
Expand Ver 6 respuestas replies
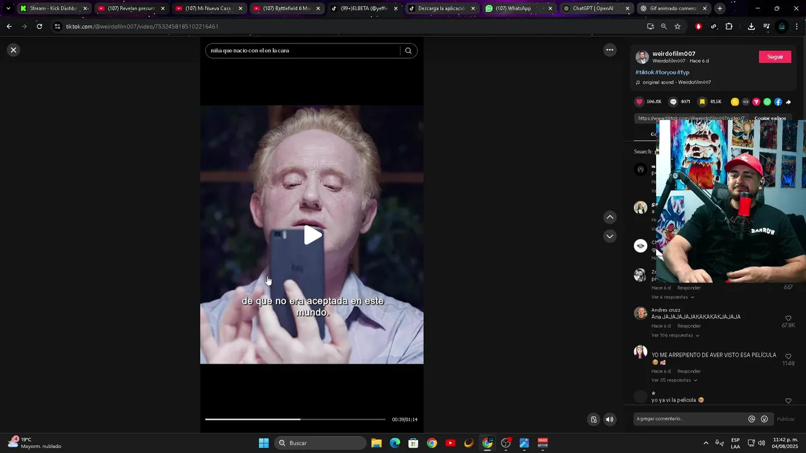click(673, 297)
